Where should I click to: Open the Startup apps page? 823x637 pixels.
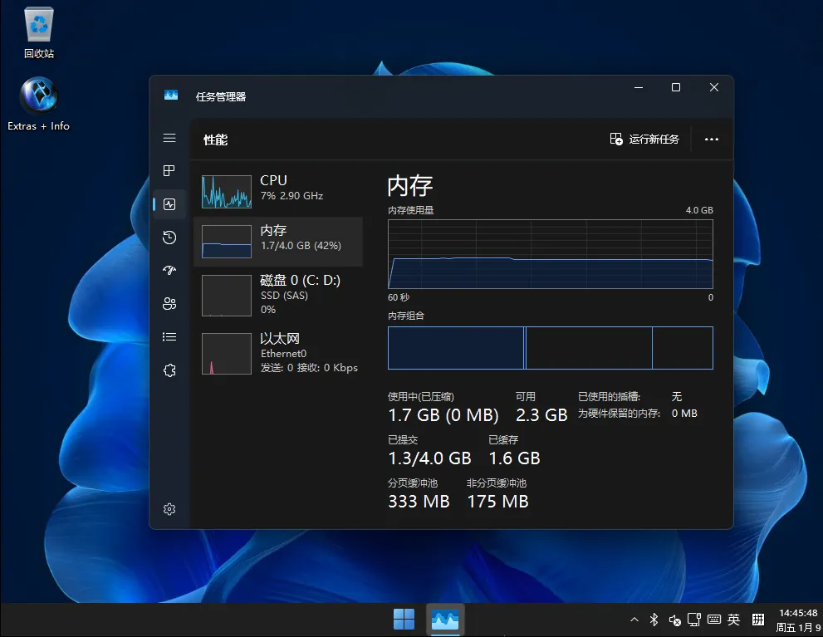pyautogui.click(x=169, y=270)
